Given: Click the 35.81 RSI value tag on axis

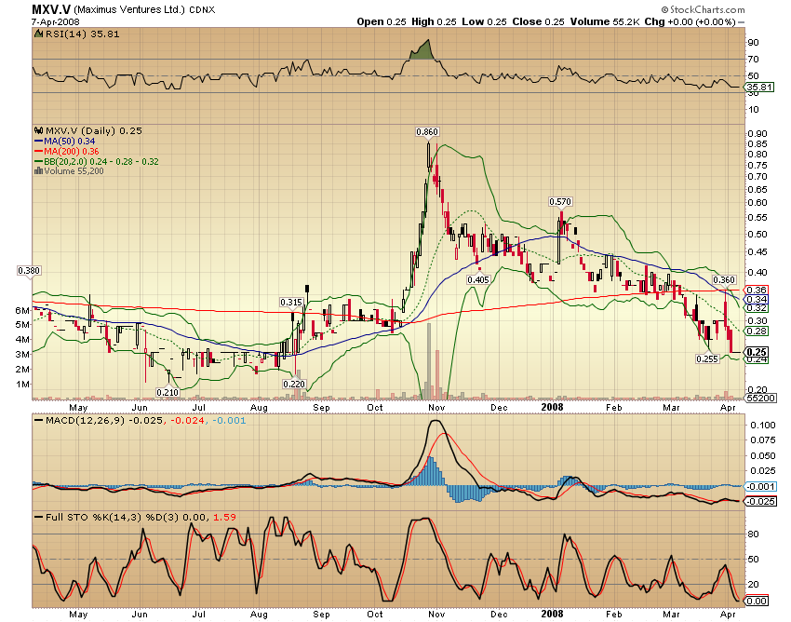Looking at the screenshot, I should point(759,87).
